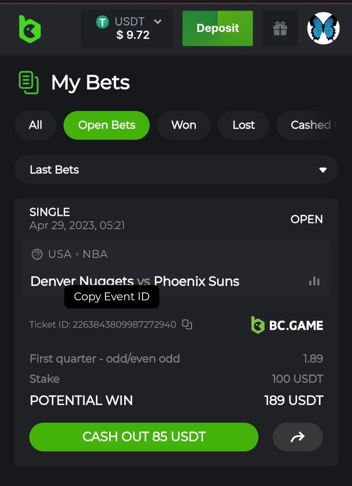Click the Tether USDT coin icon
This screenshot has height=486, width=352.
(103, 21)
